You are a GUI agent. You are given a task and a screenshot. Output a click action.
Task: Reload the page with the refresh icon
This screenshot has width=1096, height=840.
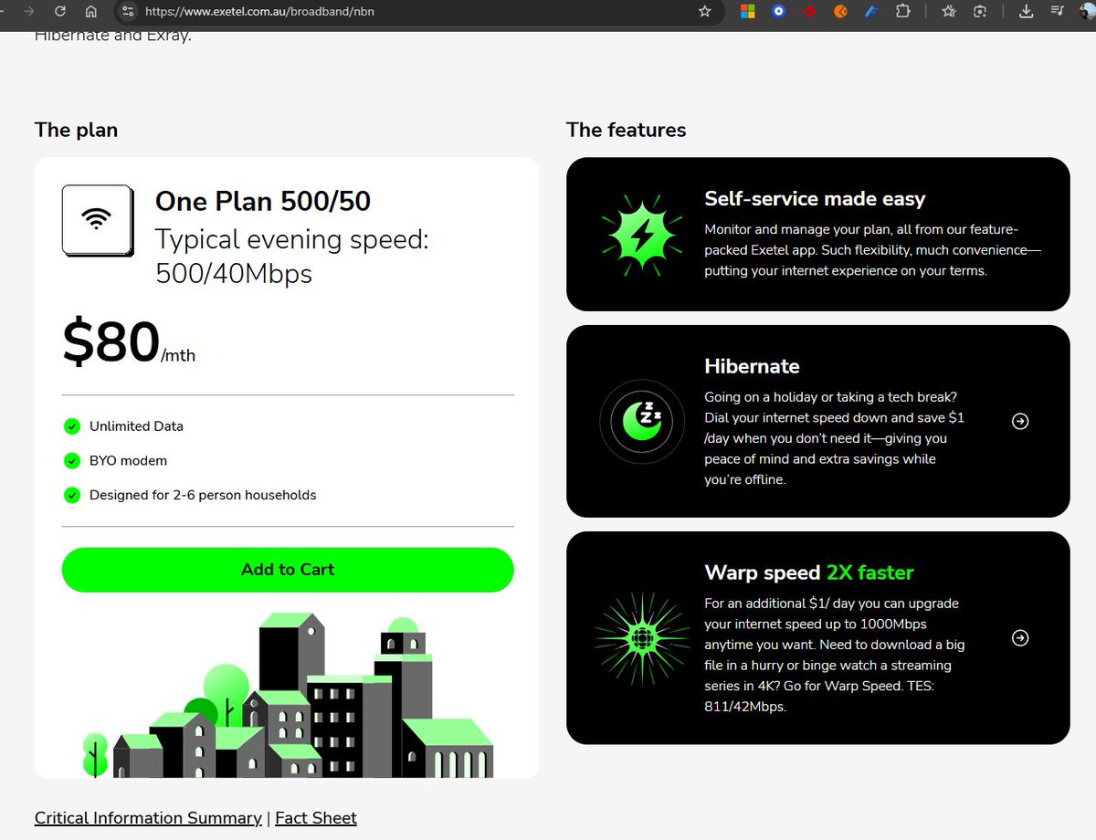click(x=59, y=12)
